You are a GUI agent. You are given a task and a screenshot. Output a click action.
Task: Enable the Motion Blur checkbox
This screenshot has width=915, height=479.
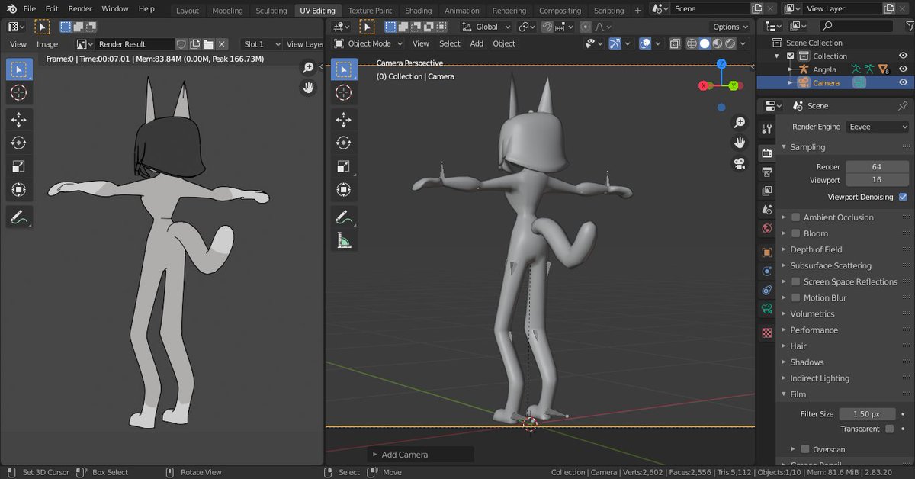tap(795, 297)
